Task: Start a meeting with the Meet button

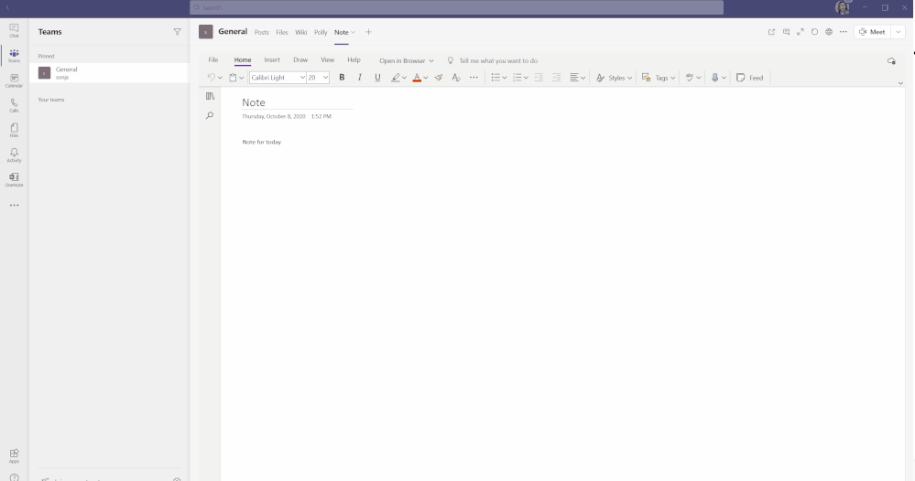Action: [873, 32]
